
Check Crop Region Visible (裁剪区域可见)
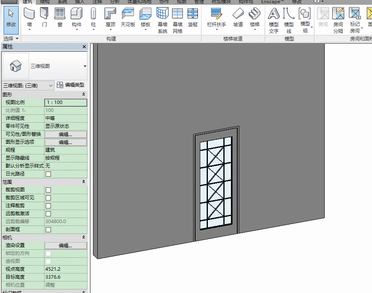click(x=48, y=198)
